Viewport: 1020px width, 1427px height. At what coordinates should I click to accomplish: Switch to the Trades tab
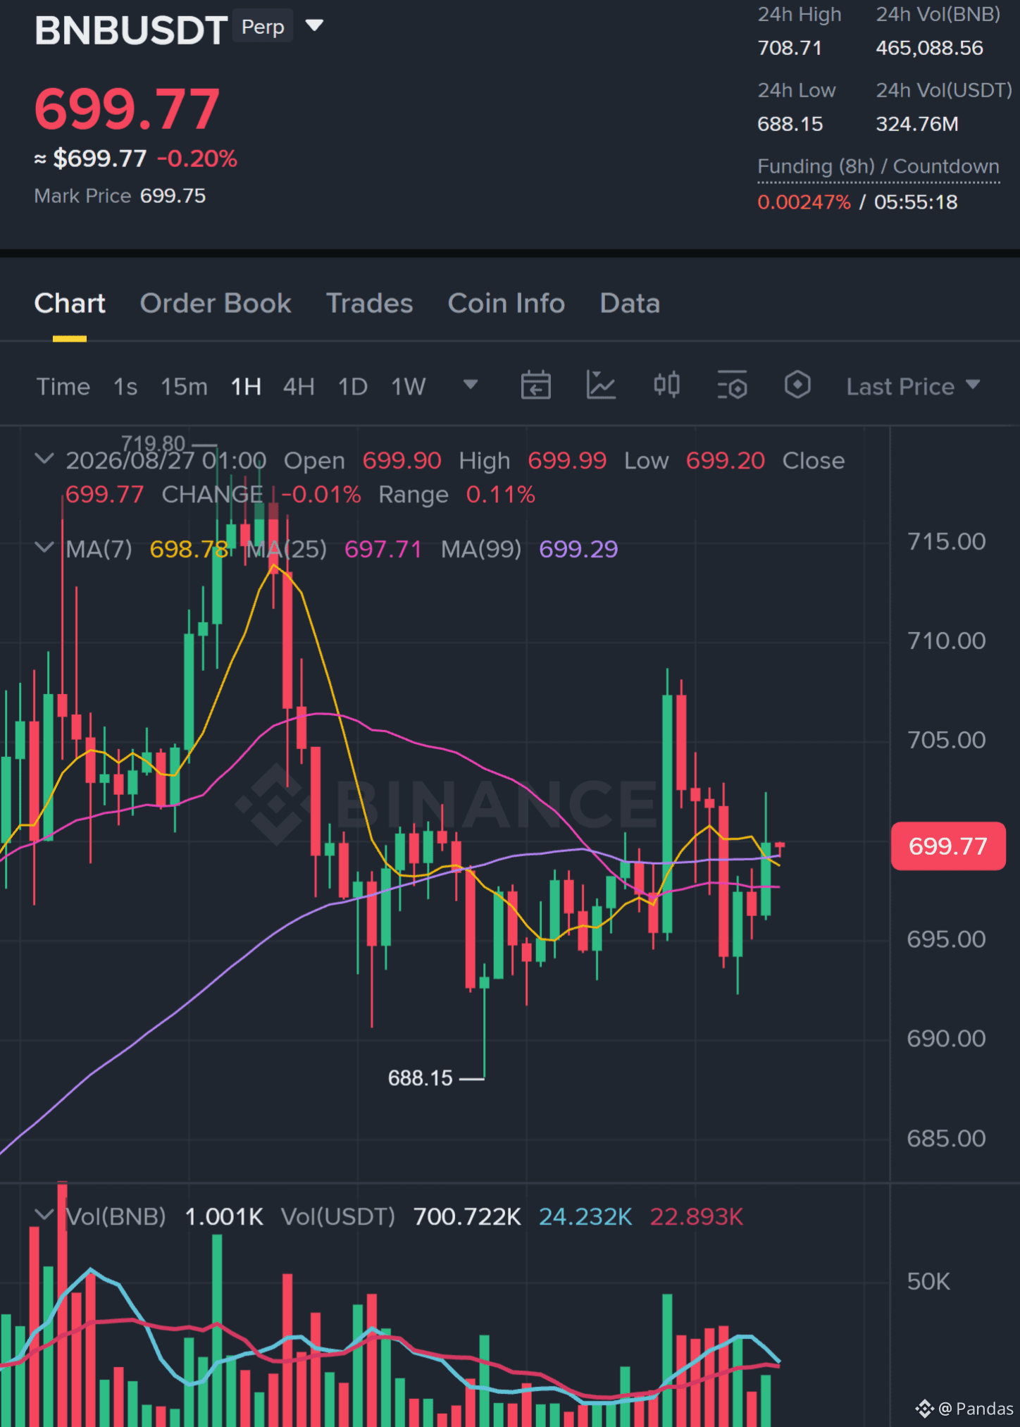tap(369, 303)
